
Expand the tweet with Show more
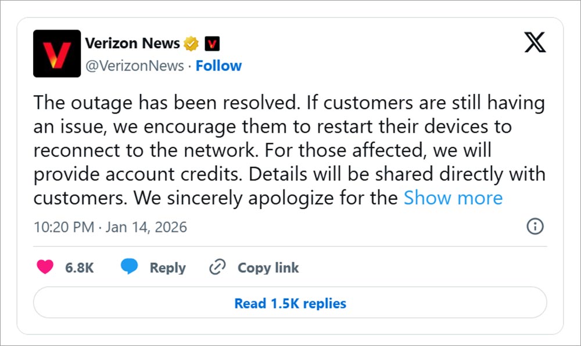click(453, 198)
